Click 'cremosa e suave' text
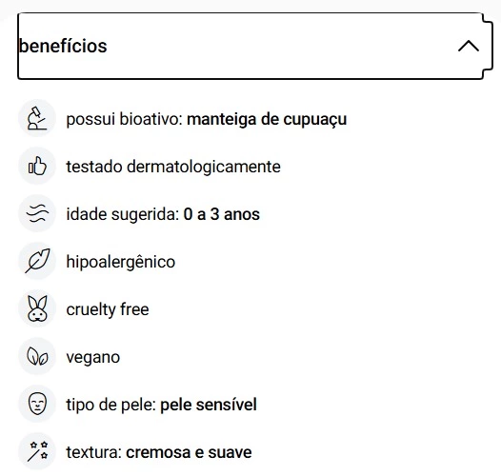501x476 pixels. [189, 452]
